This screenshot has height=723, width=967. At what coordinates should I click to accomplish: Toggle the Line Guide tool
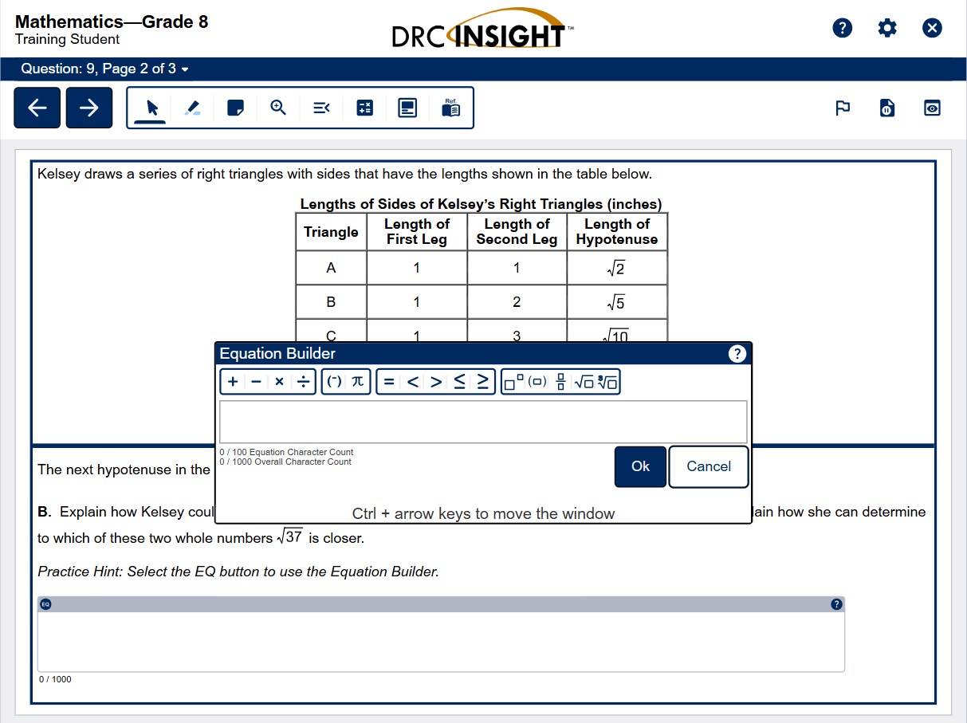[321, 108]
